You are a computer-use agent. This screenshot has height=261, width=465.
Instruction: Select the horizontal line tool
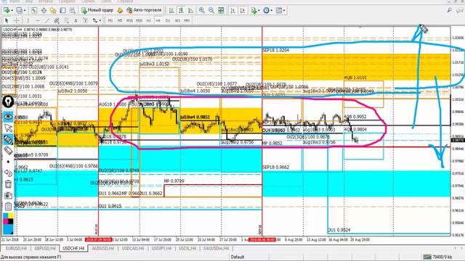coord(38,20)
